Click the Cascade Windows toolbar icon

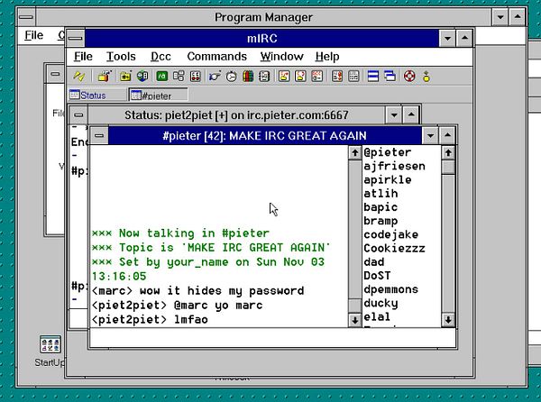pyautogui.click(x=390, y=77)
